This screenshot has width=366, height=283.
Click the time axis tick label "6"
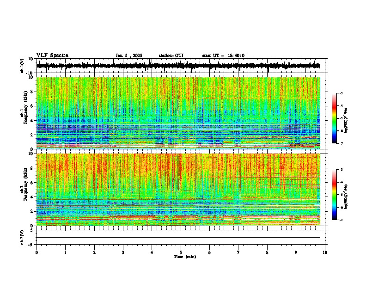[x=209, y=252]
